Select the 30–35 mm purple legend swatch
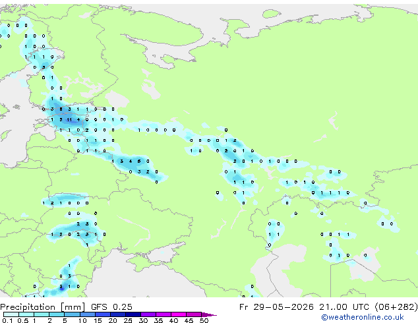Image resolution: width=418 pixels, height=323 pixels. click(148, 314)
